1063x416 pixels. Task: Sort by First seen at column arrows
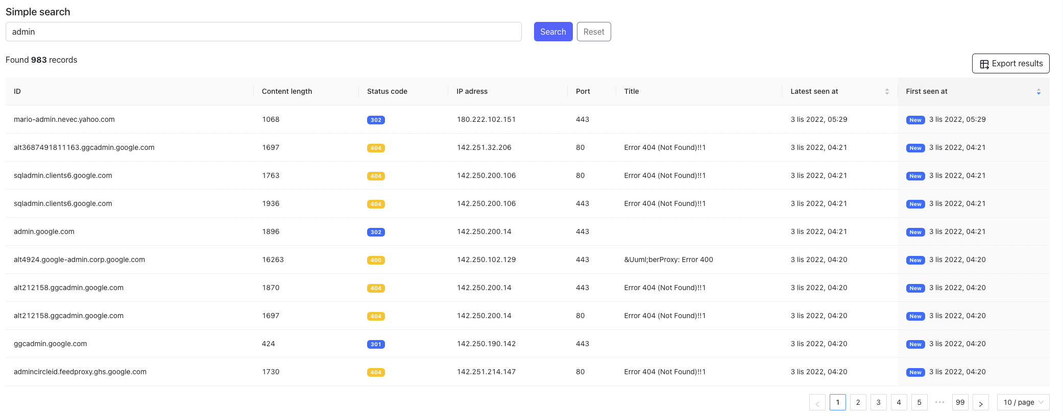click(x=1038, y=92)
